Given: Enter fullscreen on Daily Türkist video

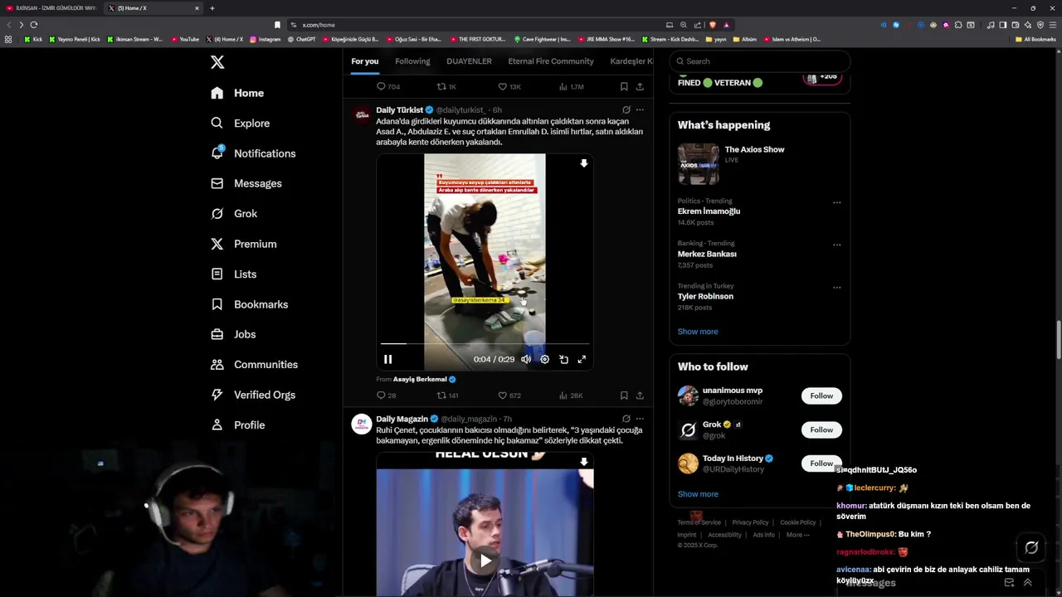Looking at the screenshot, I should coord(582,359).
